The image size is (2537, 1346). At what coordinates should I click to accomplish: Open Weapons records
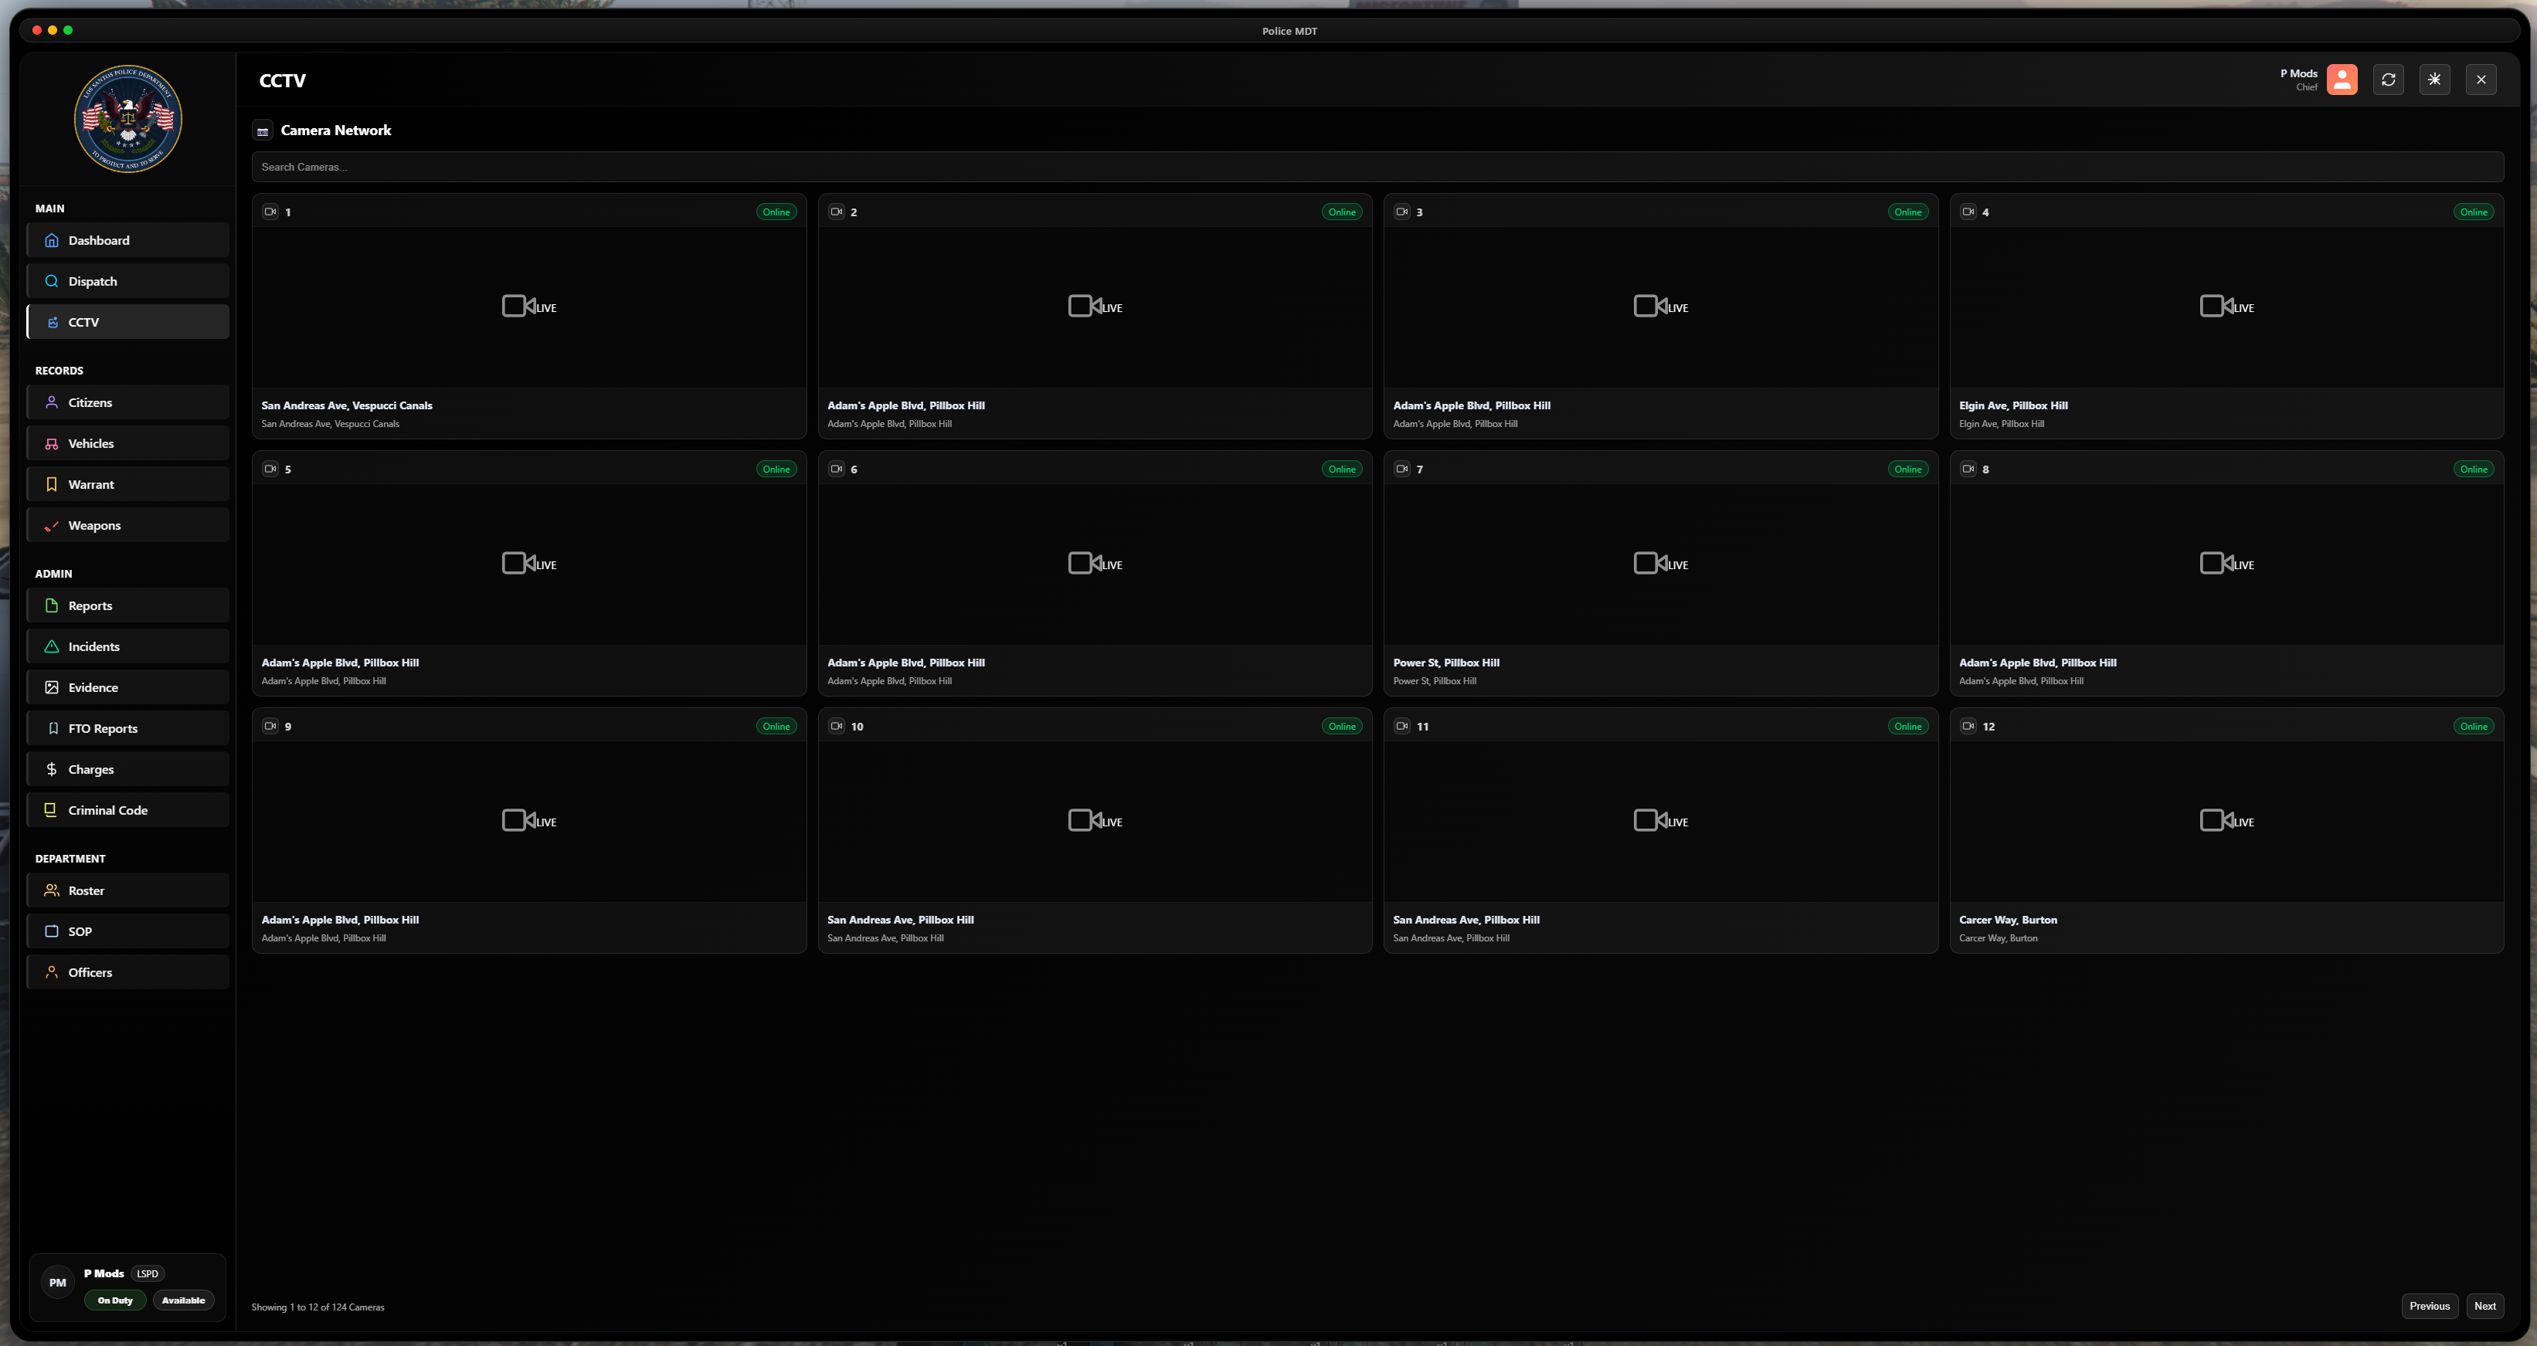[x=128, y=526]
